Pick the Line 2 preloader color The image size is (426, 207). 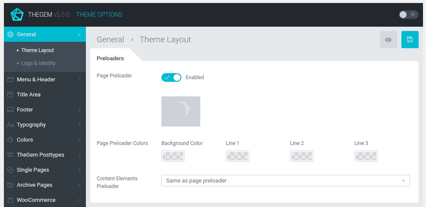301,156
